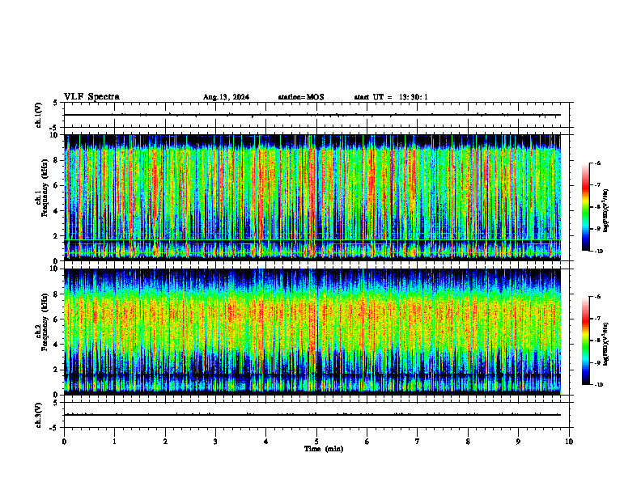Click inside the ch.2 spectrogram panel
Viewport: 641px width, 495px height.
[x=312, y=332]
